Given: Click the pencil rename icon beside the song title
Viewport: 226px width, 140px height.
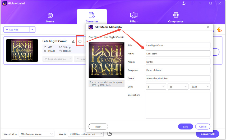Looking at the screenshot, I should click(x=73, y=41).
